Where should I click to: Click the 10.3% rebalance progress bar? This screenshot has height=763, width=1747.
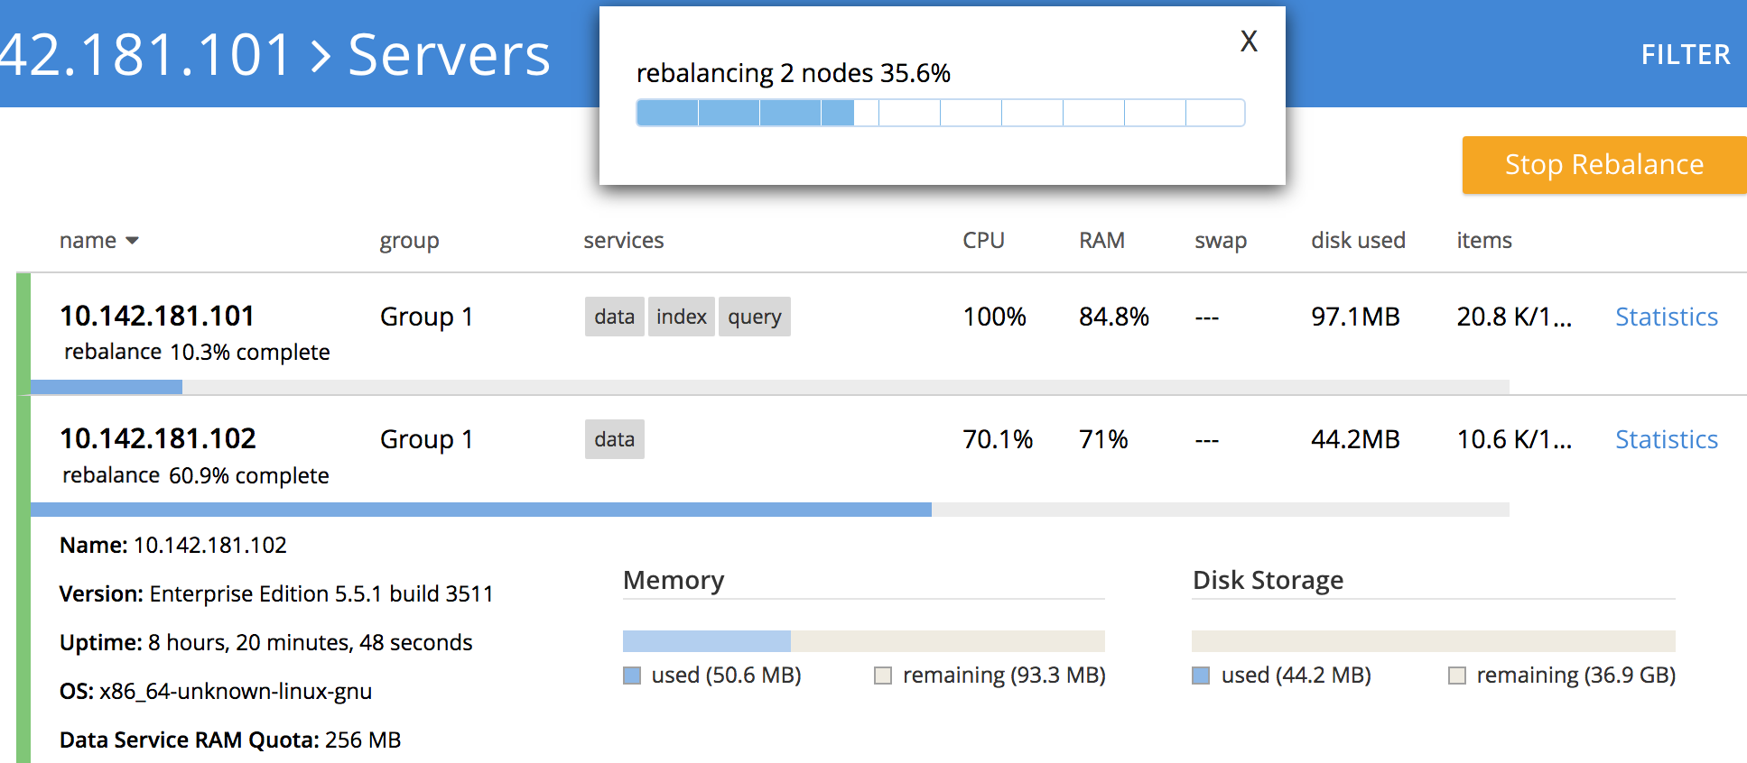coord(769,387)
